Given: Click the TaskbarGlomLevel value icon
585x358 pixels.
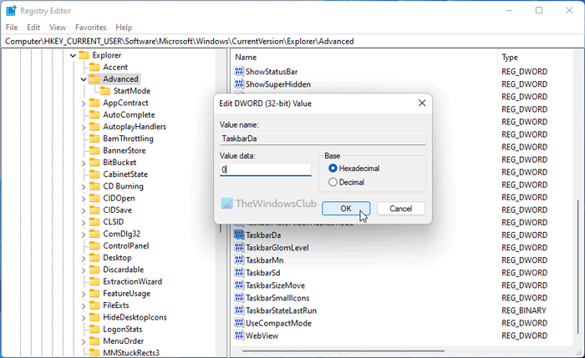Looking at the screenshot, I should (x=239, y=247).
